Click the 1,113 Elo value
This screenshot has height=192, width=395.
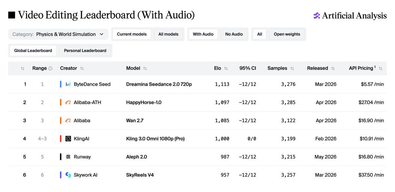(x=222, y=84)
